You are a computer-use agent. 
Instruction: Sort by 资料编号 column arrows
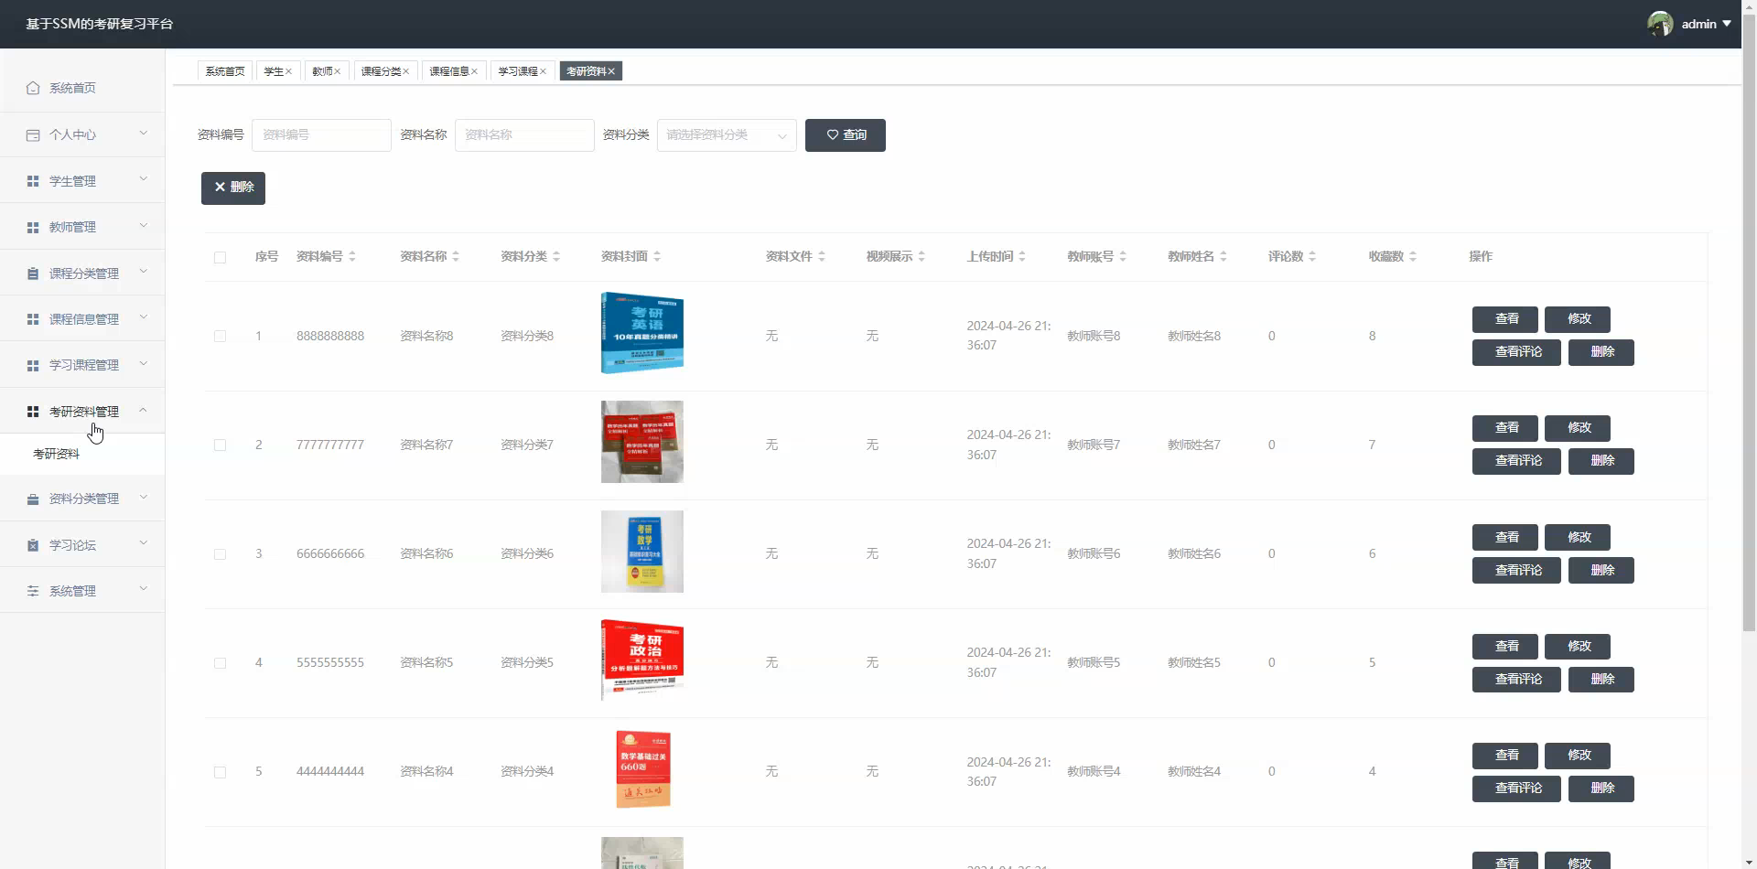coord(352,256)
